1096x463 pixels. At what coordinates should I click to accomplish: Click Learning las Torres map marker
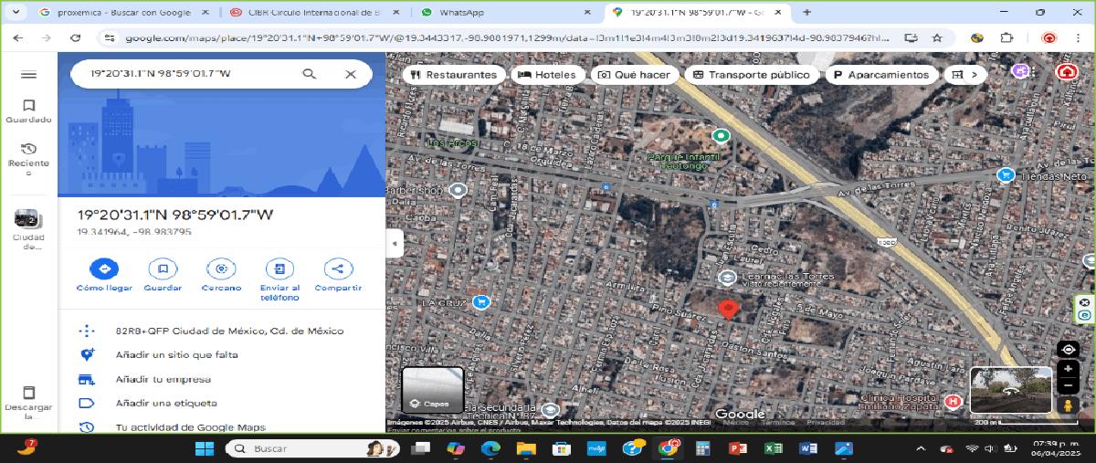tap(727, 278)
